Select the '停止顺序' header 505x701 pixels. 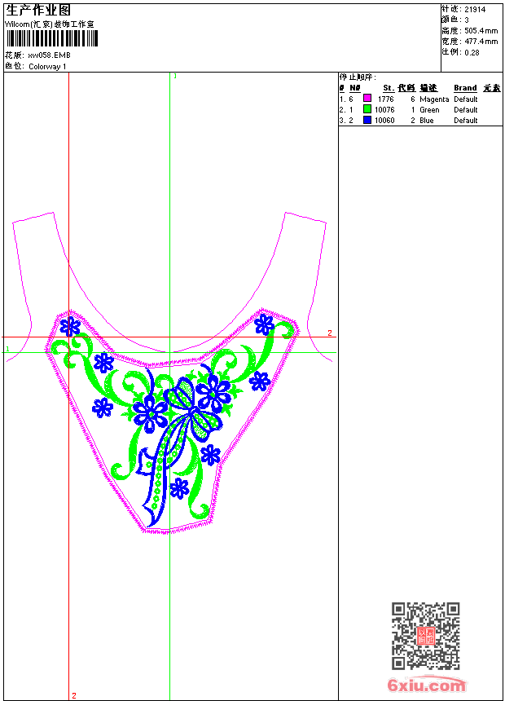(358, 77)
